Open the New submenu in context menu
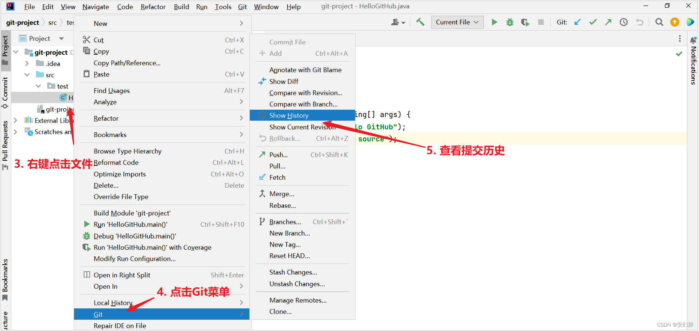Viewport: 699px width, 331px height. [x=163, y=23]
